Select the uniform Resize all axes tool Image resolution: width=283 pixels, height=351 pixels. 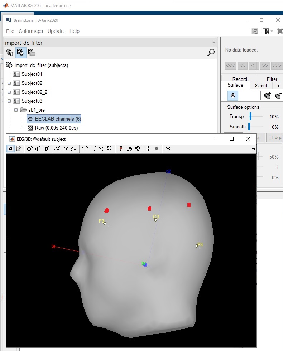109,148
